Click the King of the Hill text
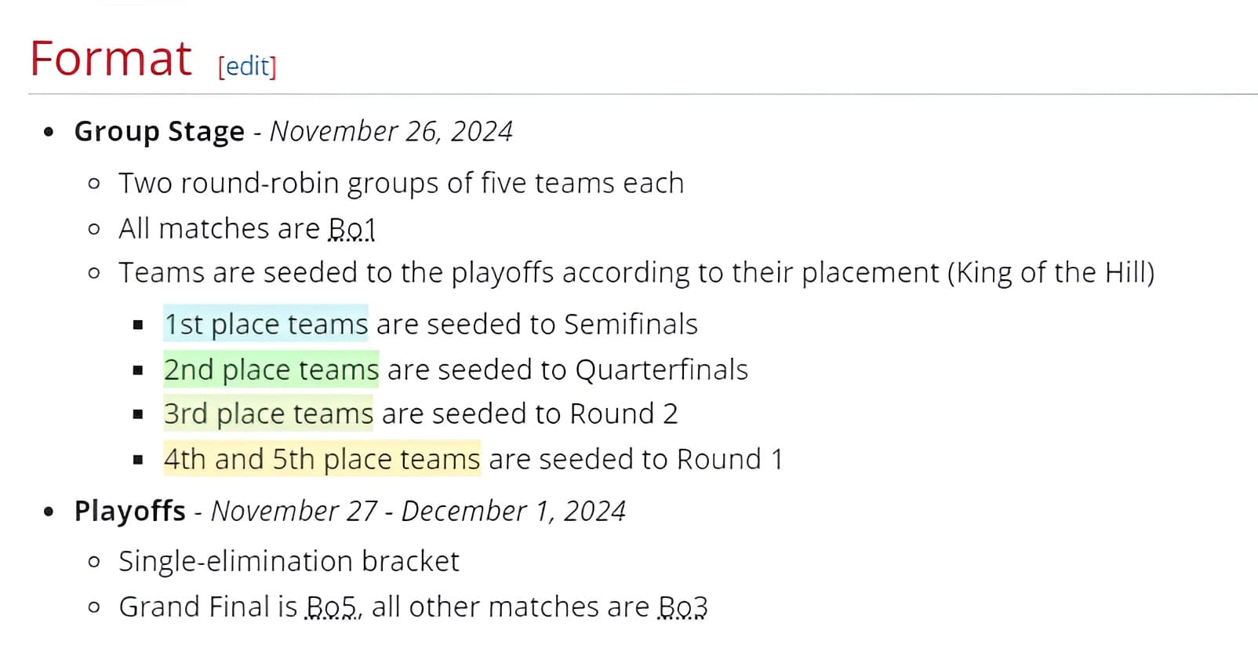Image resolution: width=1258 pixels, height=656 pixels. pyautogui.click(x=1051, y=273)
